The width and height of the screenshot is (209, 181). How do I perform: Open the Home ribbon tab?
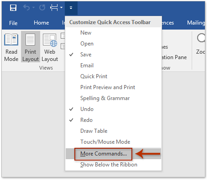click(x=42, y=23)
